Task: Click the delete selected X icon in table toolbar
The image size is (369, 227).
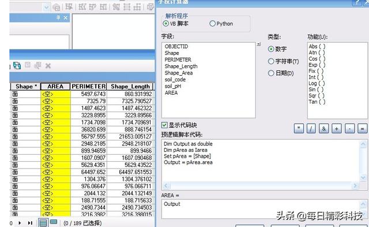Action: click(48, 66)
